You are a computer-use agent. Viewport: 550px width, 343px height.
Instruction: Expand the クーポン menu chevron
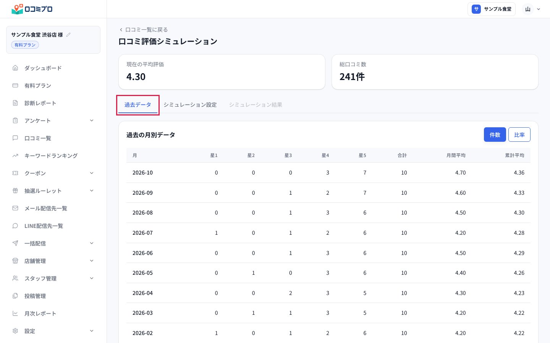(x=92, y=173)
